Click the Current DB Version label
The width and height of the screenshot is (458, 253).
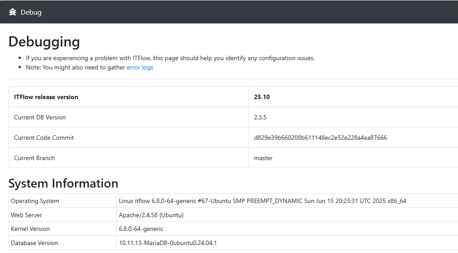40,117
